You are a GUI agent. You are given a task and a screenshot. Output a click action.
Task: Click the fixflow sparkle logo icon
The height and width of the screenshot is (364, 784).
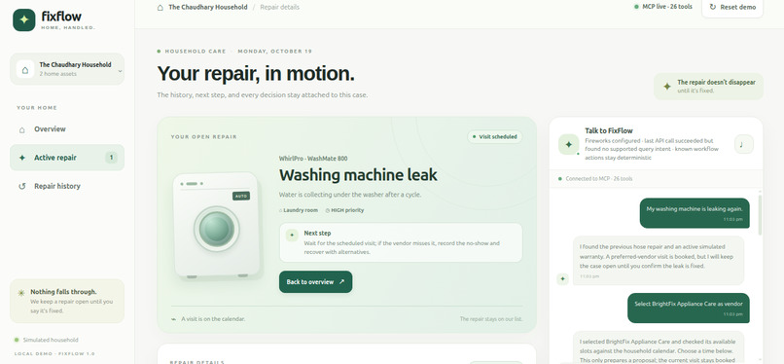click(x=24, y=20)
